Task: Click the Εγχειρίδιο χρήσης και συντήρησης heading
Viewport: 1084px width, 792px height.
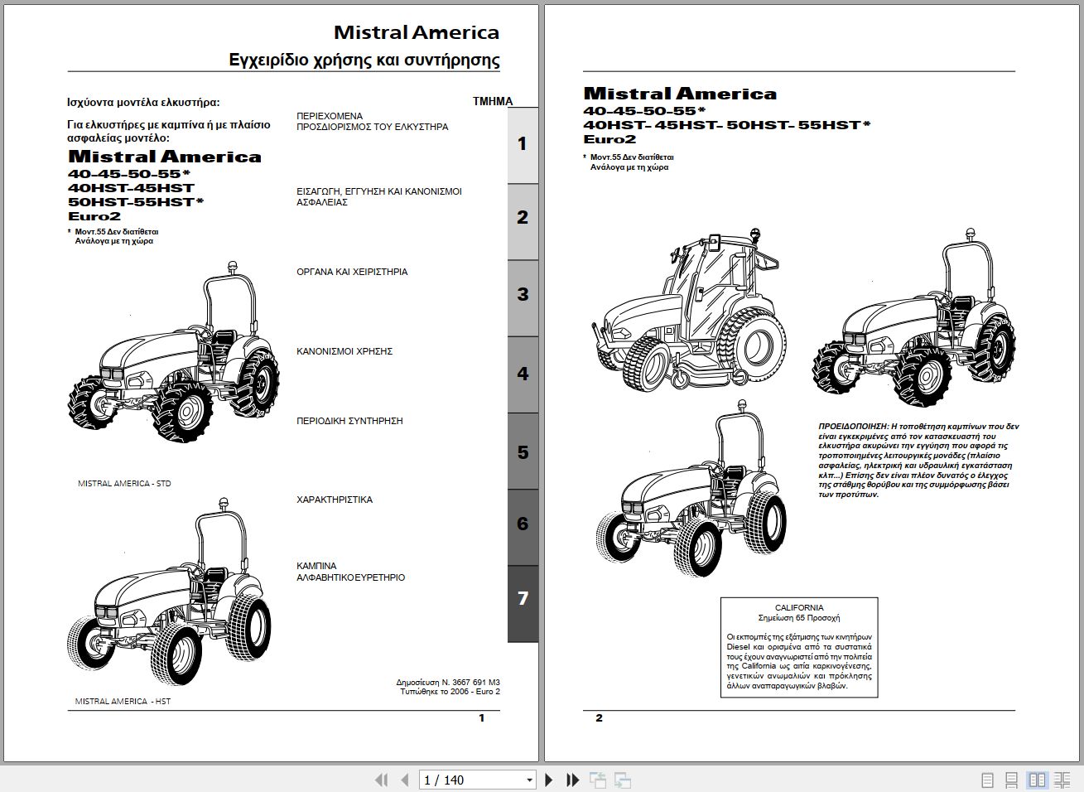Action: point(364,60)
